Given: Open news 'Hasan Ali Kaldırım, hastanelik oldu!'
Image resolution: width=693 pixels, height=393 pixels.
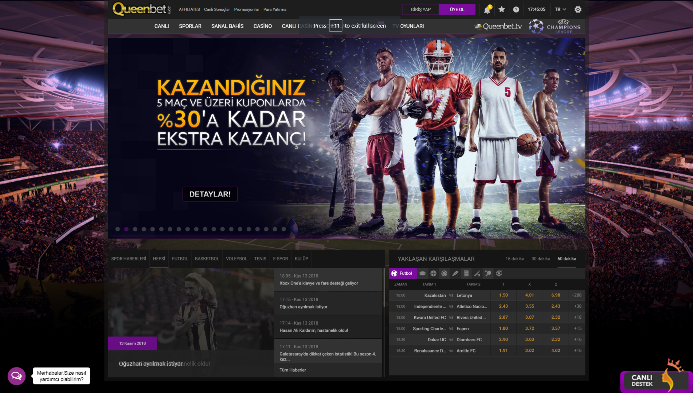Looking at the screenshot, I should [x=328, y=327].
